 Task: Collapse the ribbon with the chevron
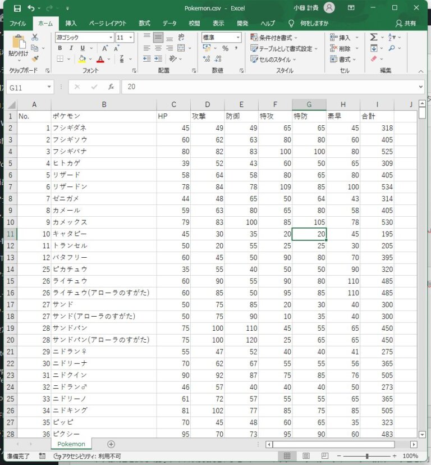421,71
